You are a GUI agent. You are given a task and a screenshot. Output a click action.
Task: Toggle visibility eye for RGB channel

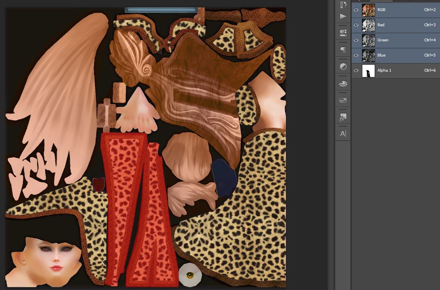coord(356,10)
